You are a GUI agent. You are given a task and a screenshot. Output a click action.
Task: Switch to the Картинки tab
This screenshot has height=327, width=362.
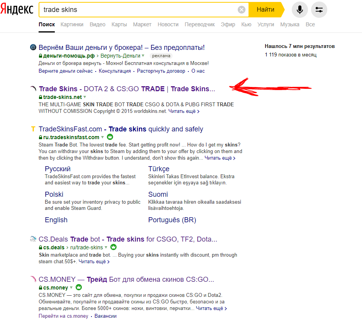coord(72,24)
